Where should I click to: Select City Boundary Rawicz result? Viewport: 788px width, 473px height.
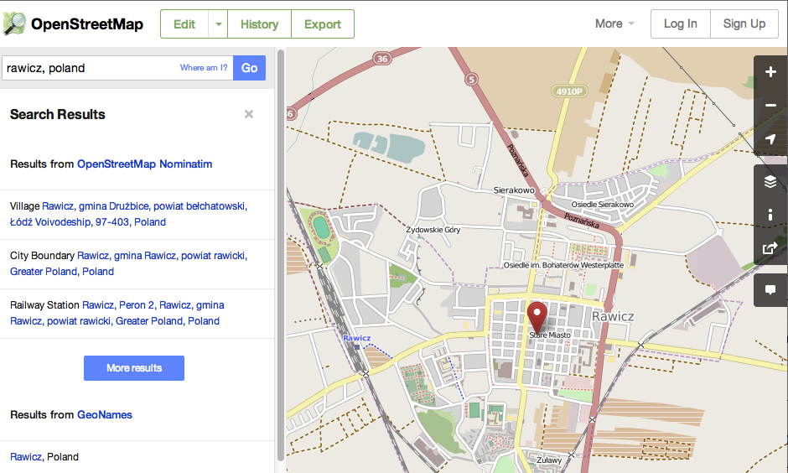(128, 263)
